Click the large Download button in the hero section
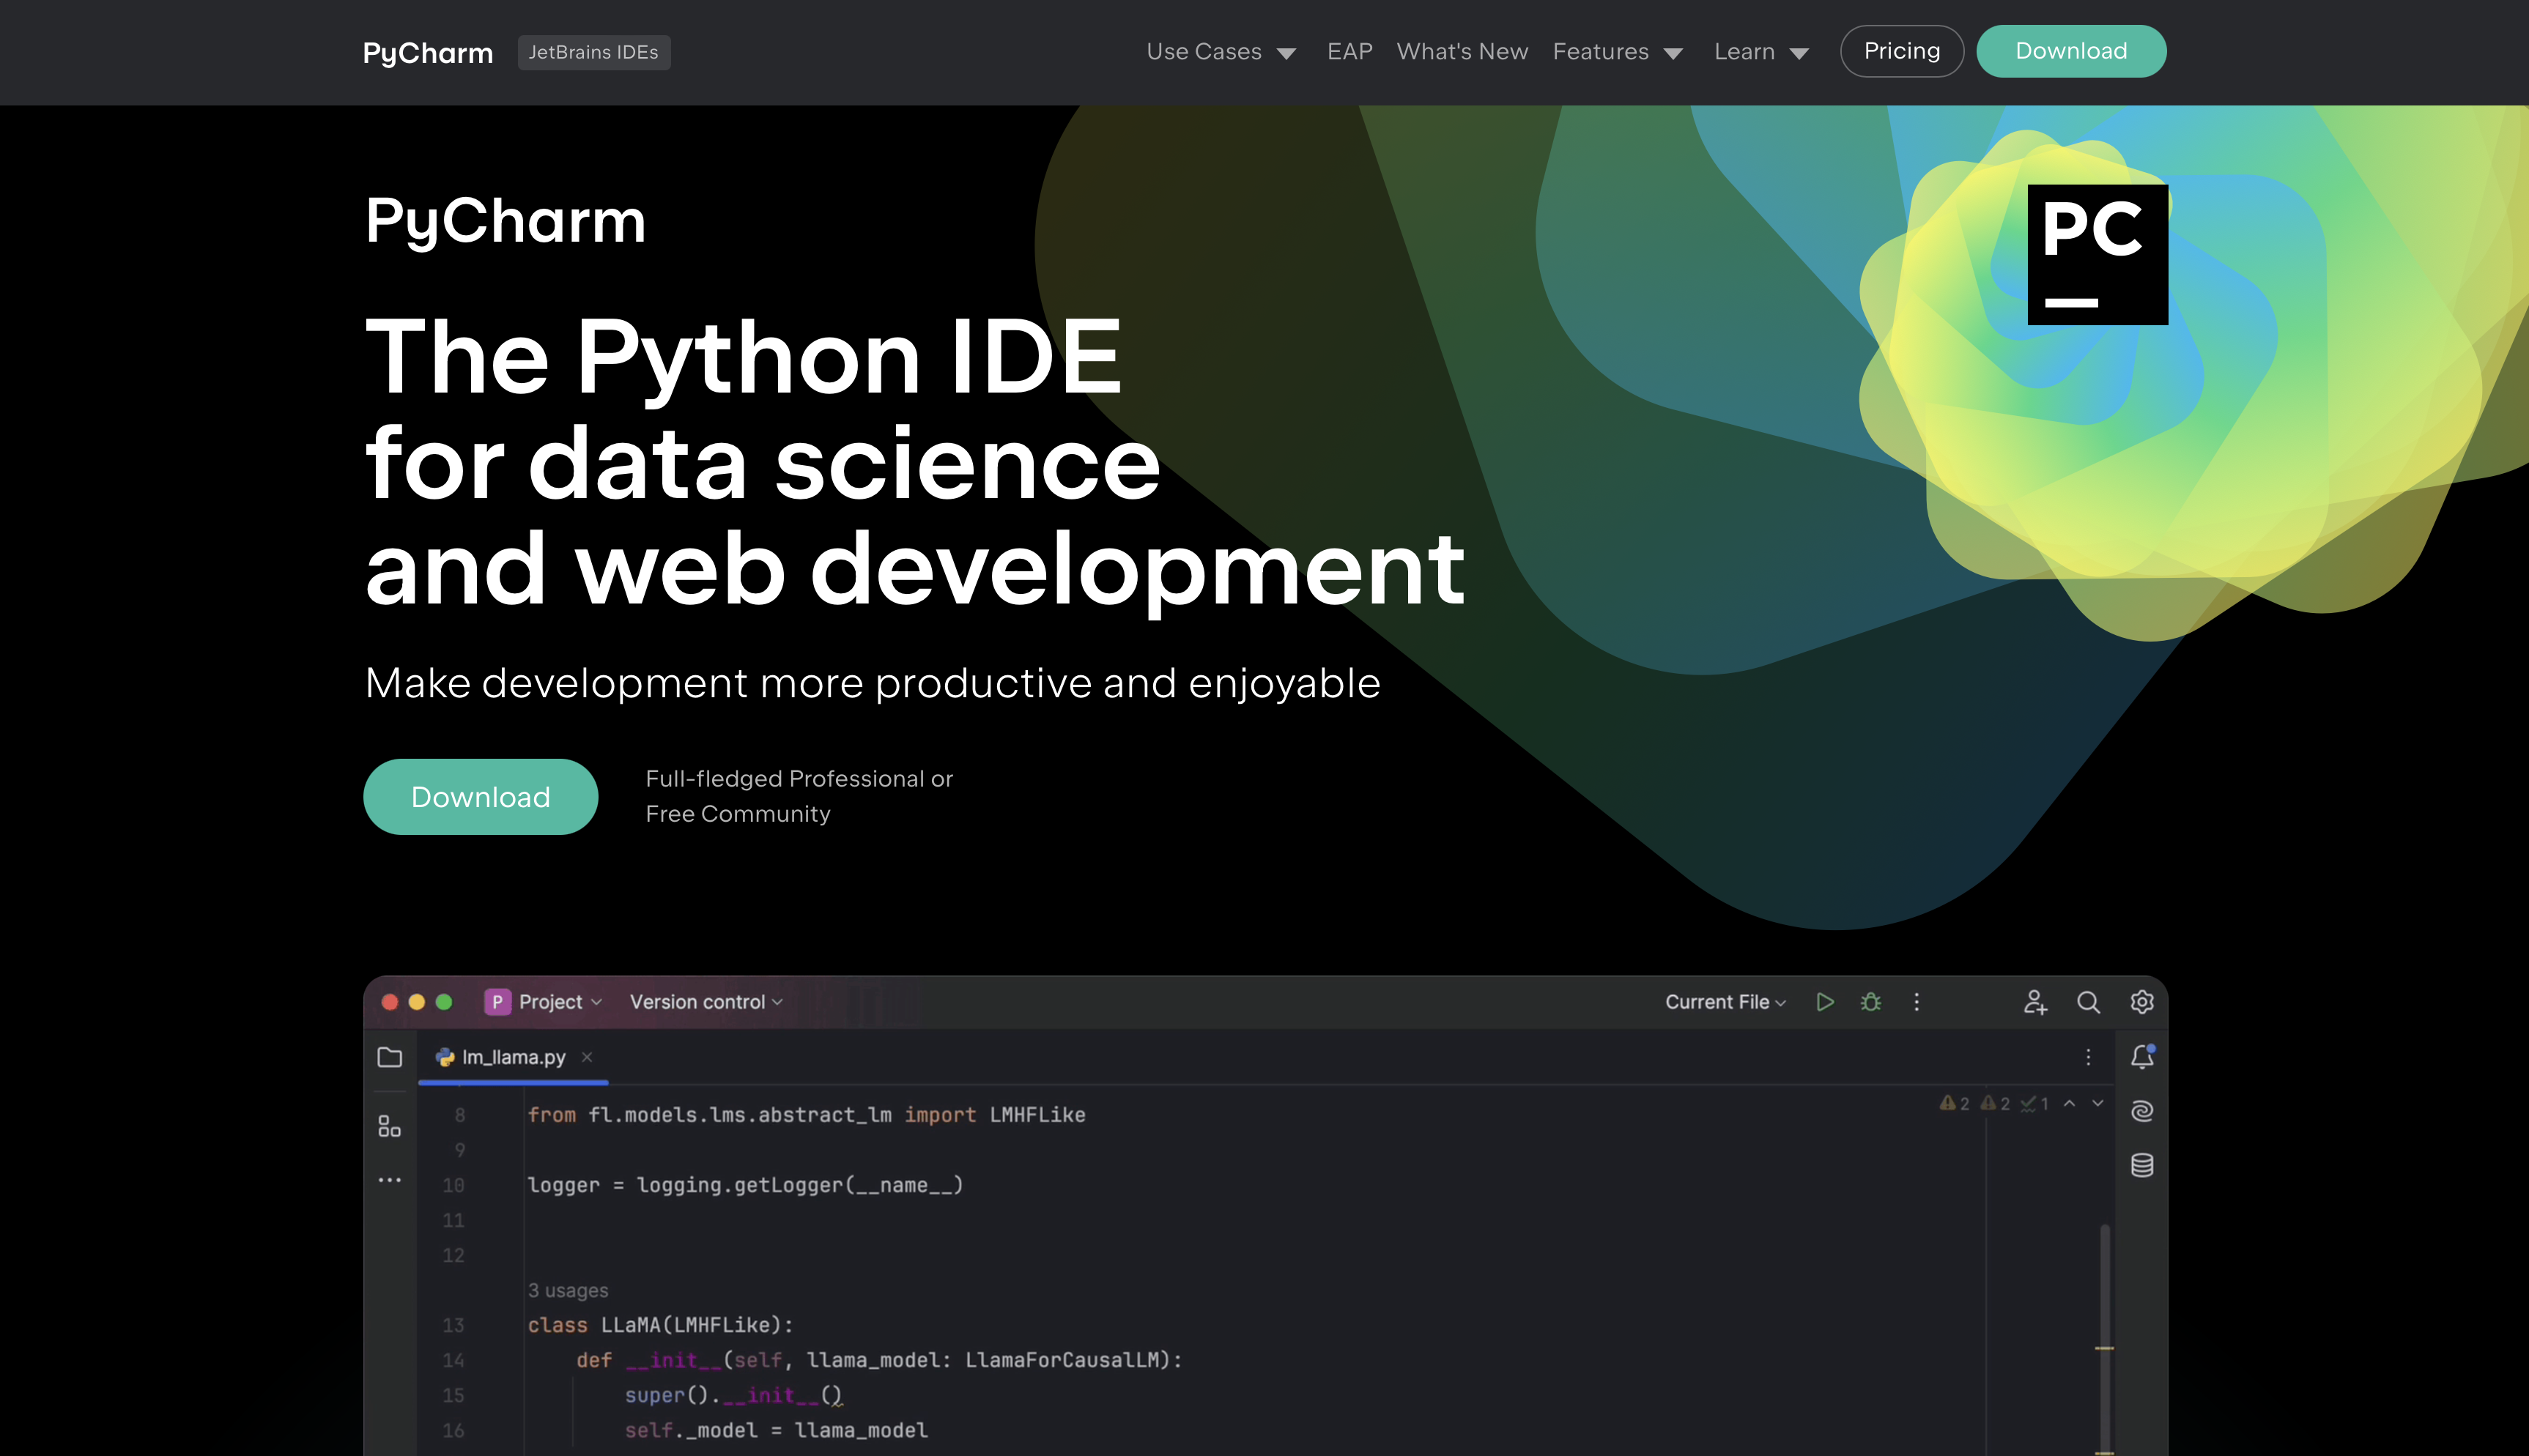Screen dimensions: 2529x1456 pyautogui.click(x=481, y=797)
